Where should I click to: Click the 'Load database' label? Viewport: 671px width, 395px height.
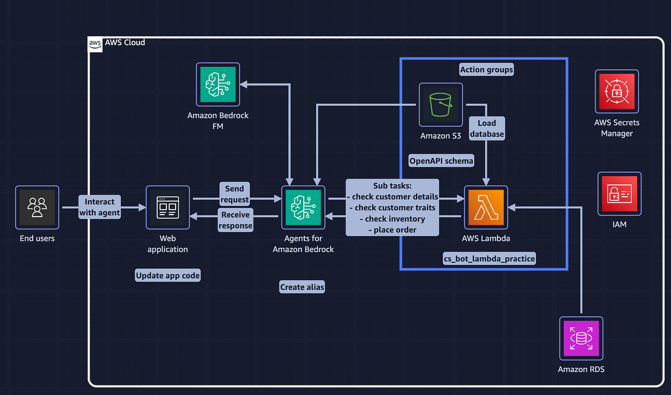pos(487,129)
